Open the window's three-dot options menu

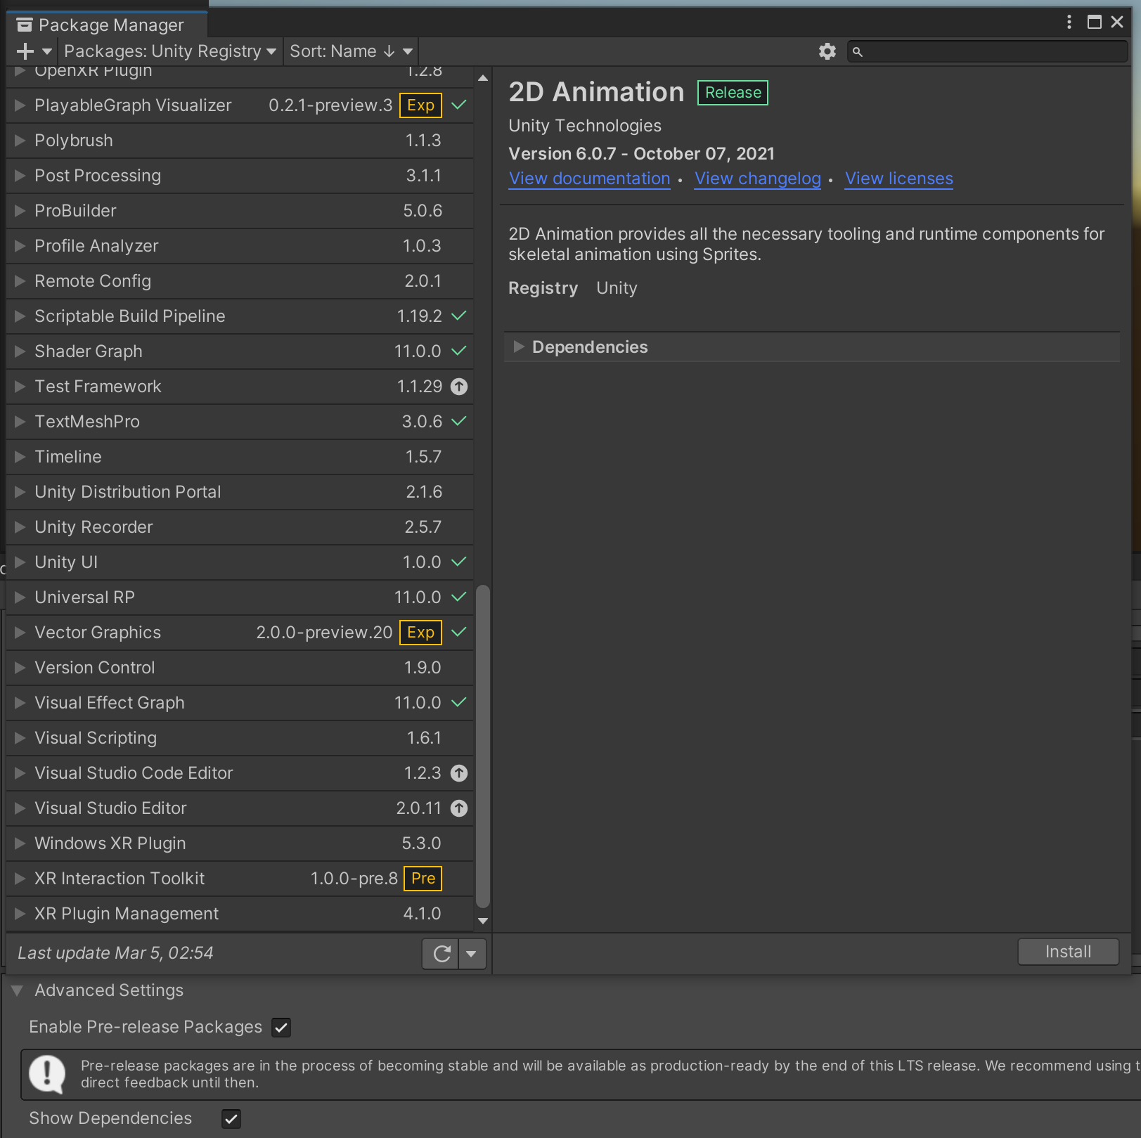[x=1069, y=22]
